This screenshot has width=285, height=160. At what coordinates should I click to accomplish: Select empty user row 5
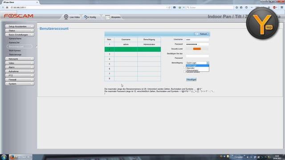(133, 64)
